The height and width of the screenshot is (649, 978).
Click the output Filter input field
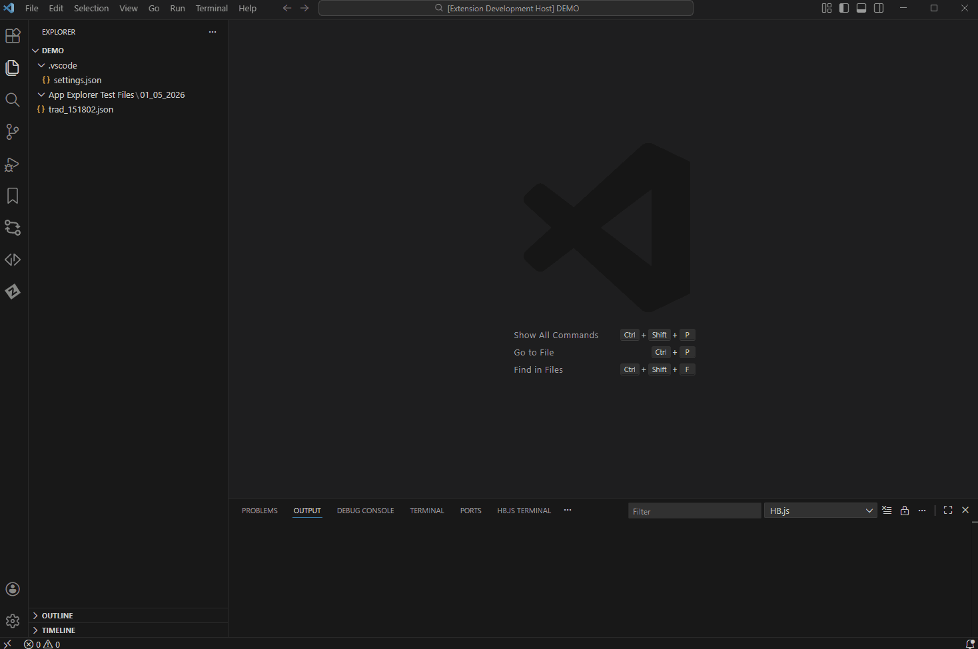point(694,511)
